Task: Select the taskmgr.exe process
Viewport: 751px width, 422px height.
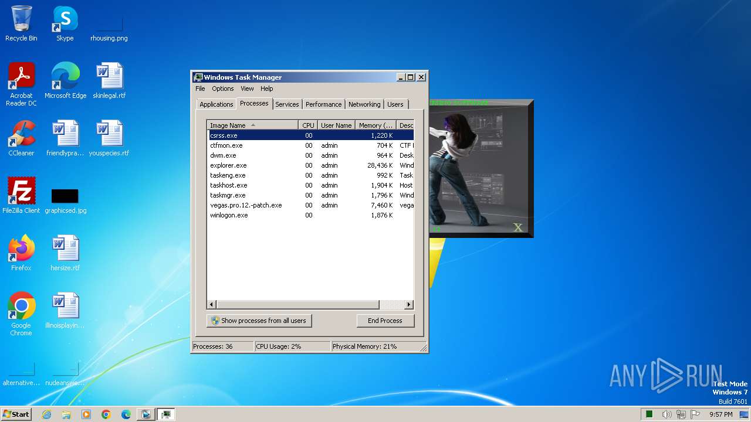Action: (310, 195)
